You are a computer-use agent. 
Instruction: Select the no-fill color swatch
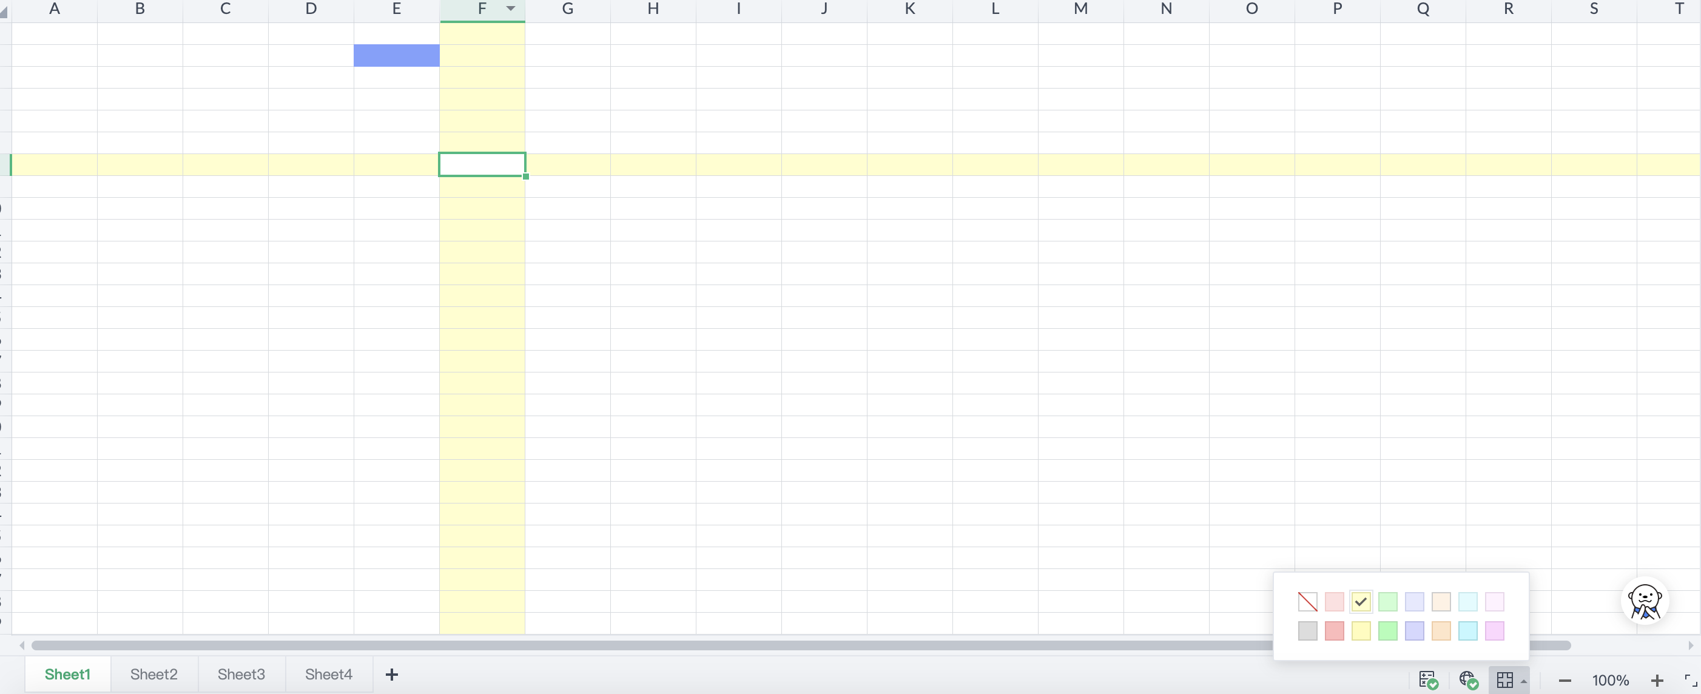pos(1307,602)
